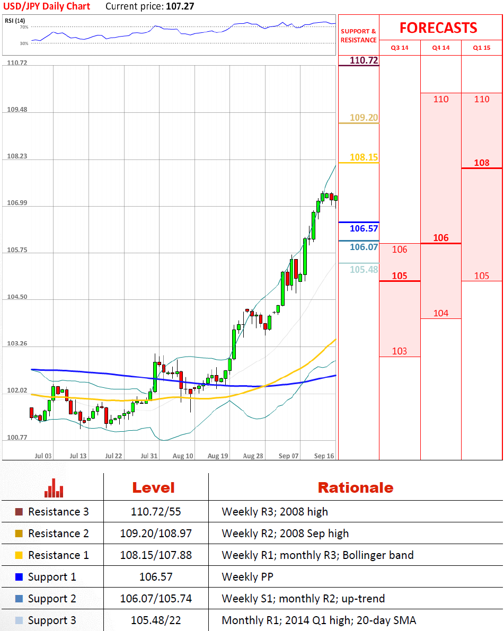
Task: Click the 109.20 resistance level label
Action: (364, 118)
